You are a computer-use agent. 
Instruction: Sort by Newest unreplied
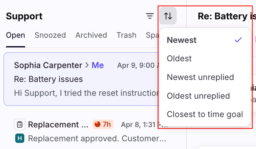coord(200,77)
